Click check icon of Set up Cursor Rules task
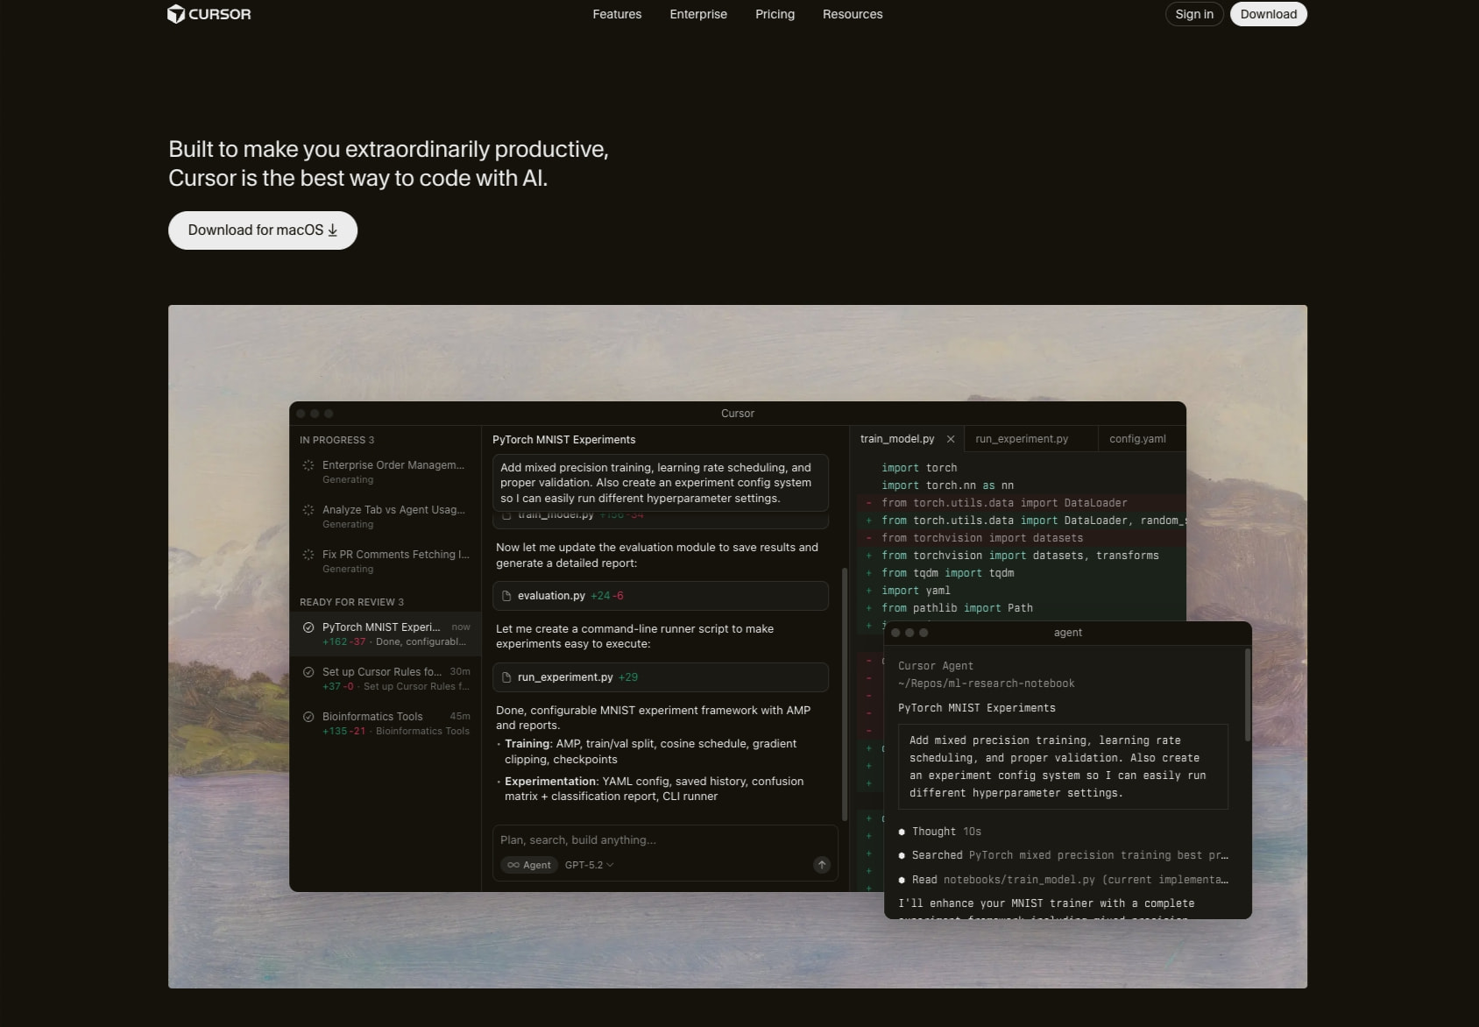This screenshot has height=1027, width=1479. pyautogui.click(x=308, y=672)
